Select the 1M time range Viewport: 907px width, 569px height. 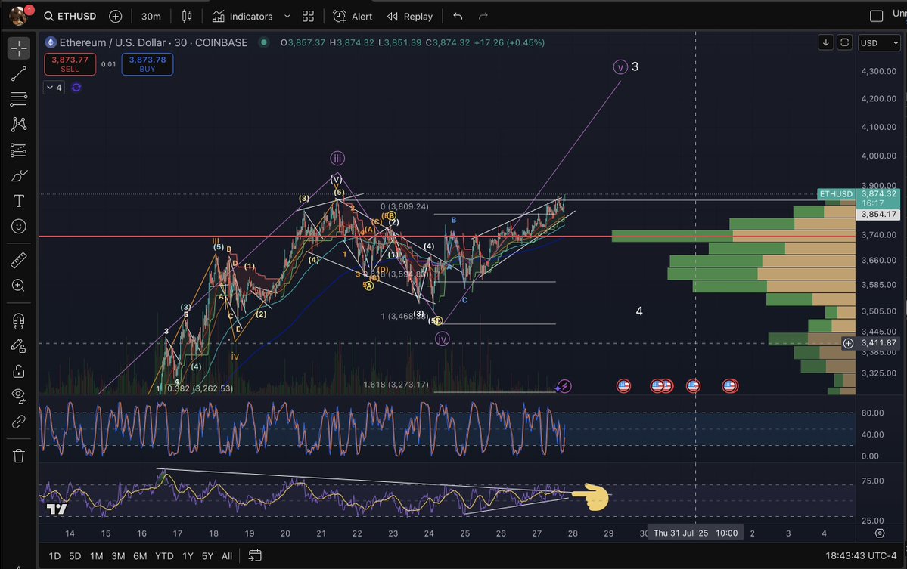[x=97, y=555]
